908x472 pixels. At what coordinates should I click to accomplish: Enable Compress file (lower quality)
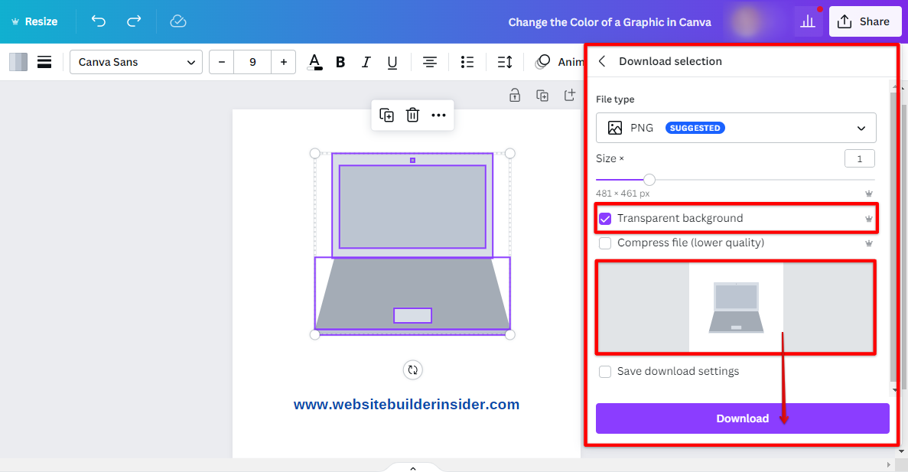[x=605, y=243]
